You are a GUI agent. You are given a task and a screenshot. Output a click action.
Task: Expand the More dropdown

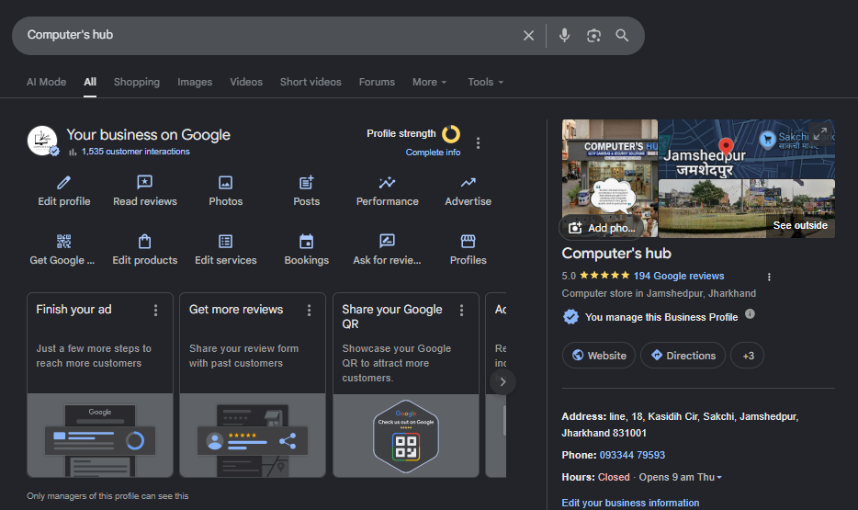430,82
